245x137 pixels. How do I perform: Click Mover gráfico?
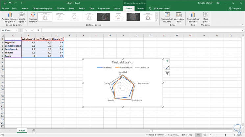[x=205, y=17]
